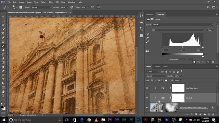The image size is (219, 123).
Task: Hide the monument smart object layer
Action: (147, 108)
